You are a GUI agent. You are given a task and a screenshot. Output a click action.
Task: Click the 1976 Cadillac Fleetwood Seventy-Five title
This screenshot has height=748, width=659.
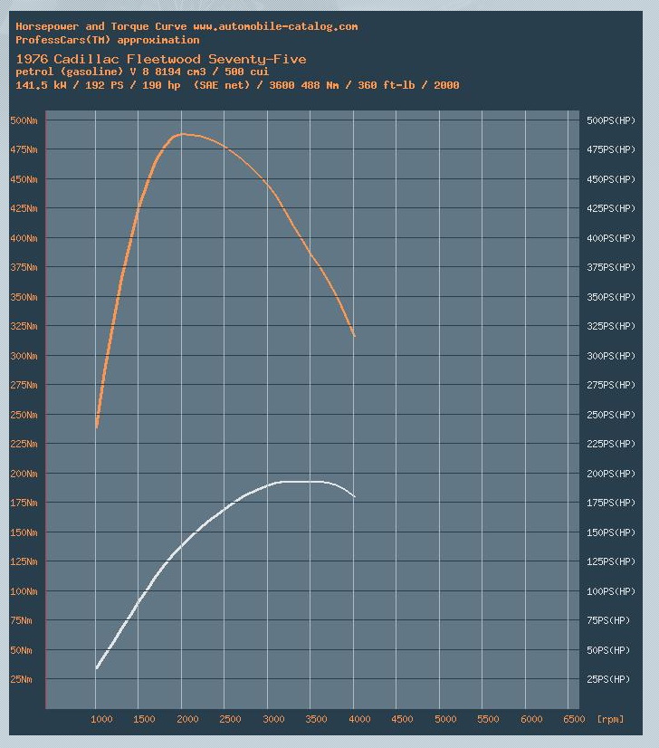tap(161, 59)
